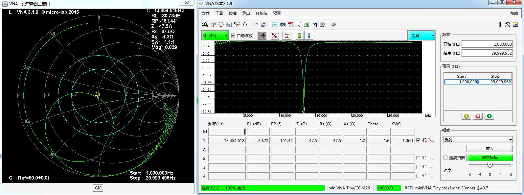Click the multi-curve chart icon
This screenshot has height=195, width=524.
point(322,24)
